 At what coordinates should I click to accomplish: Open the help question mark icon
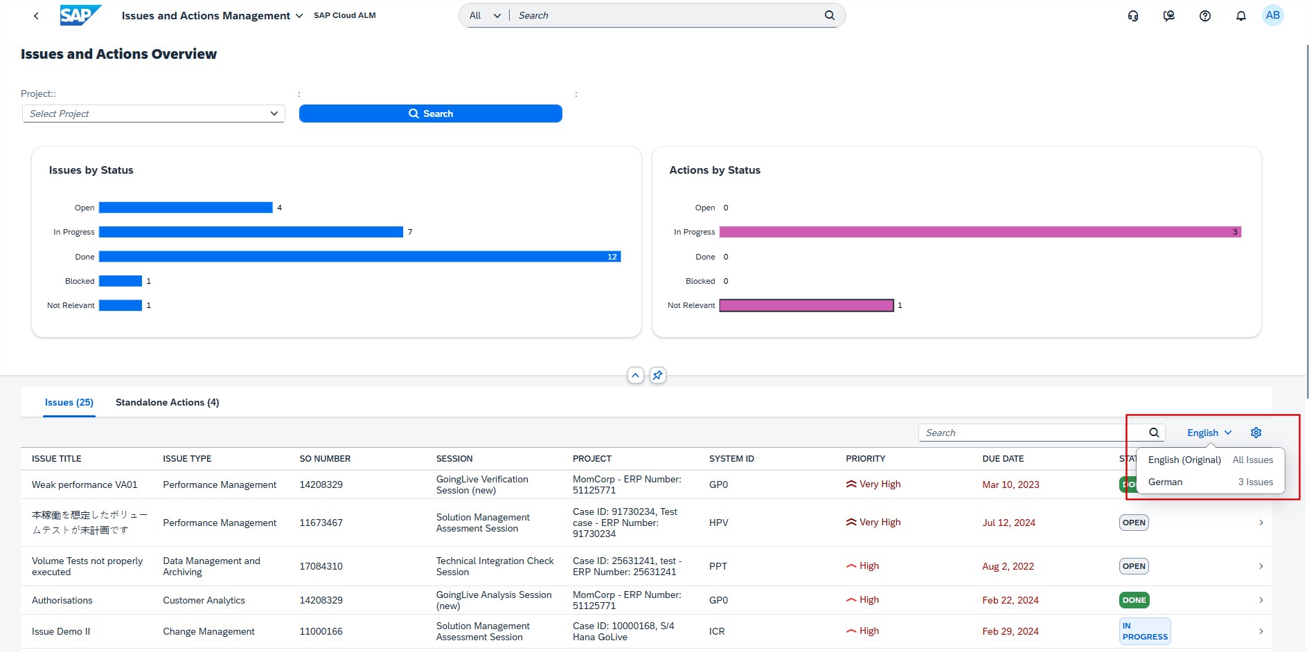click(1205, 15)
